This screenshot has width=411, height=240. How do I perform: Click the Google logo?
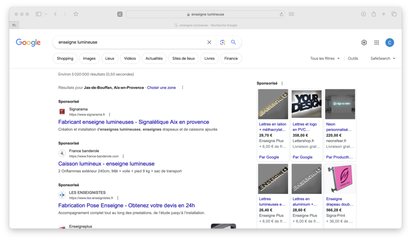(28, 43)
